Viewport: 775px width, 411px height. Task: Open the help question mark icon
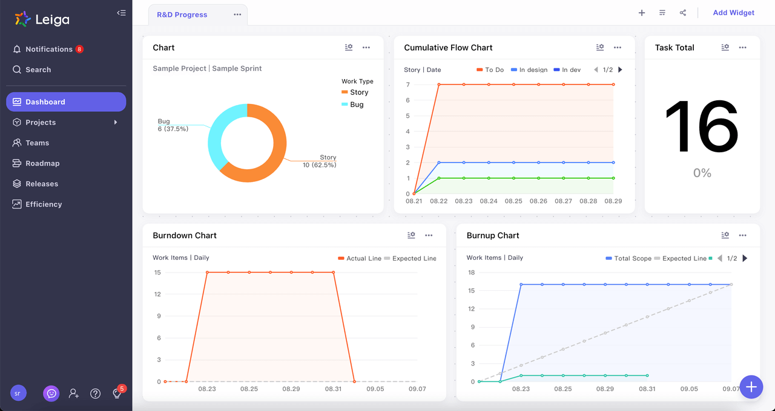point(95,393)
